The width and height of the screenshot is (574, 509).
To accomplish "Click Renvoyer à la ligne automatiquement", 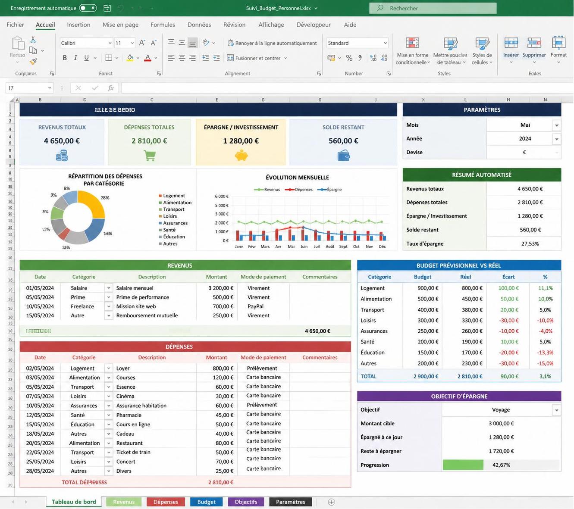I will tap(272, 43).
